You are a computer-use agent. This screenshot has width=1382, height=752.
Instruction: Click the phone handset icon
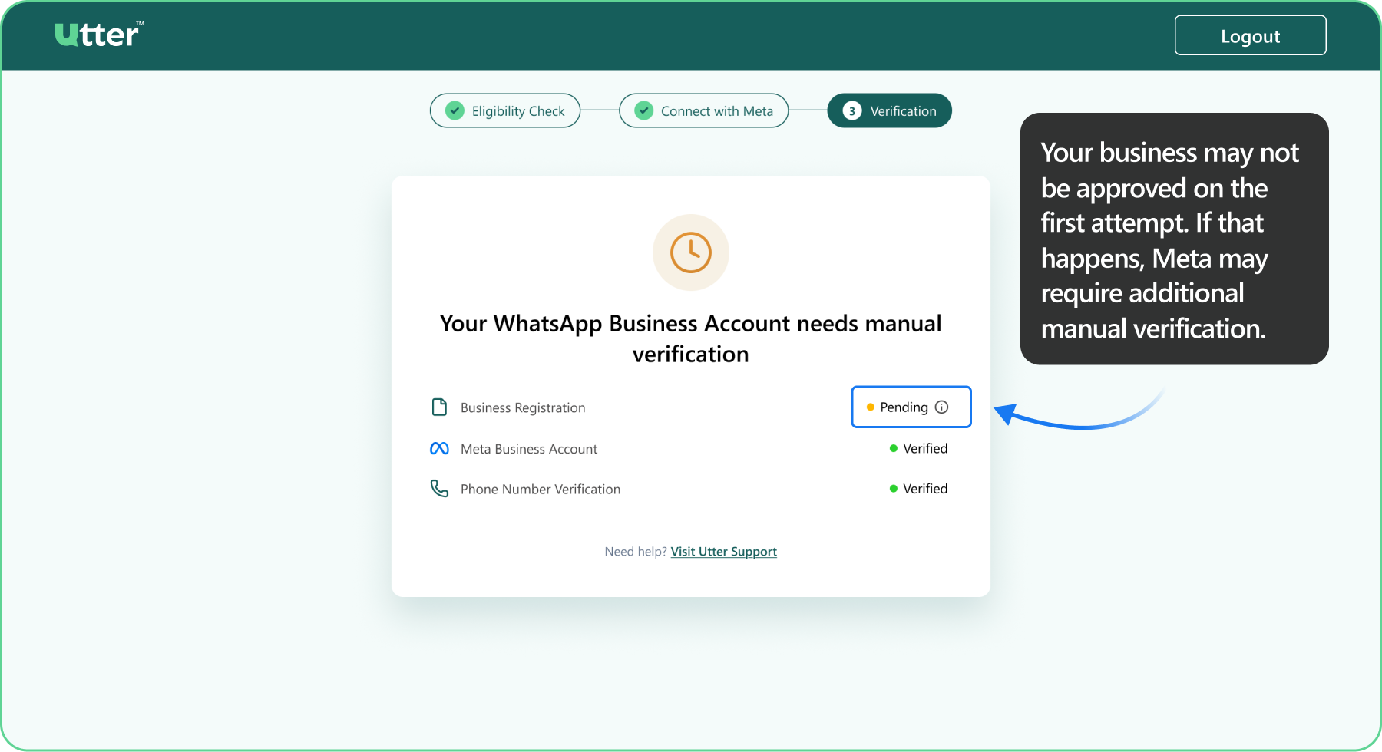[439, 489]
